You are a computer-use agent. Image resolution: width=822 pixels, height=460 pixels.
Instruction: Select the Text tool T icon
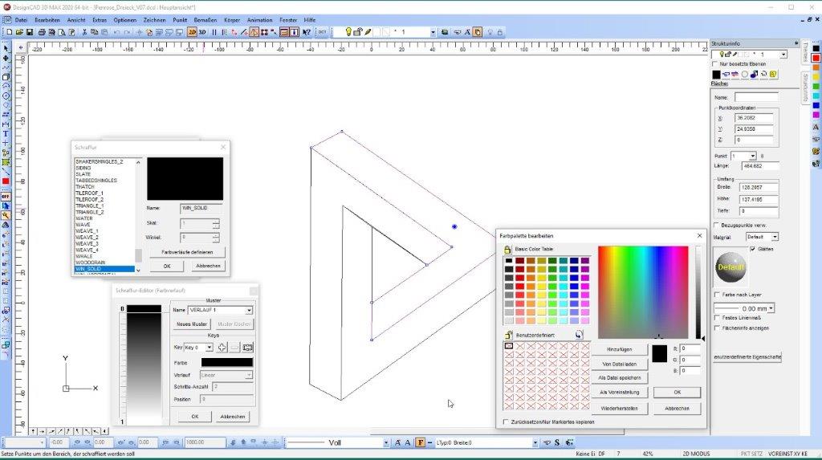6,134
